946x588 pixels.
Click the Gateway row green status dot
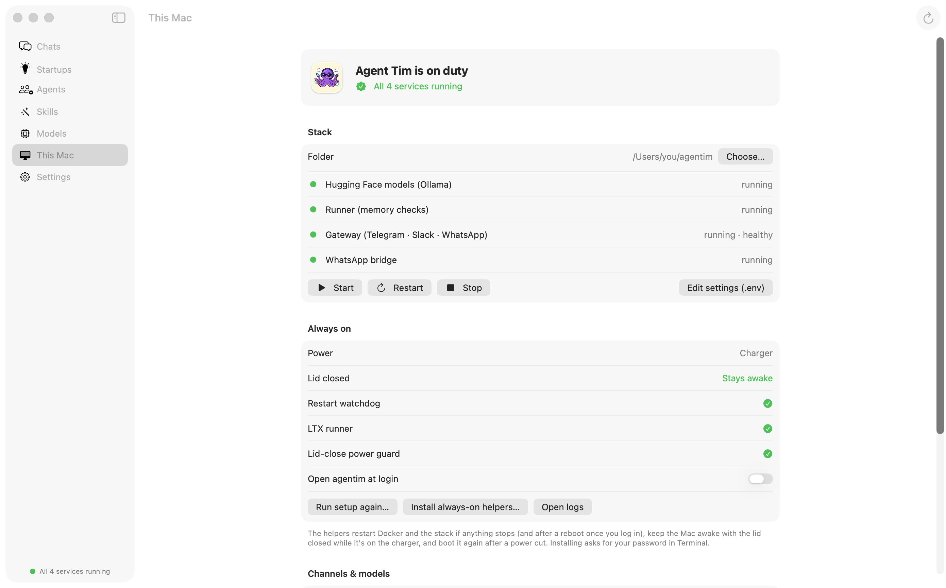[x=313, y=235]
